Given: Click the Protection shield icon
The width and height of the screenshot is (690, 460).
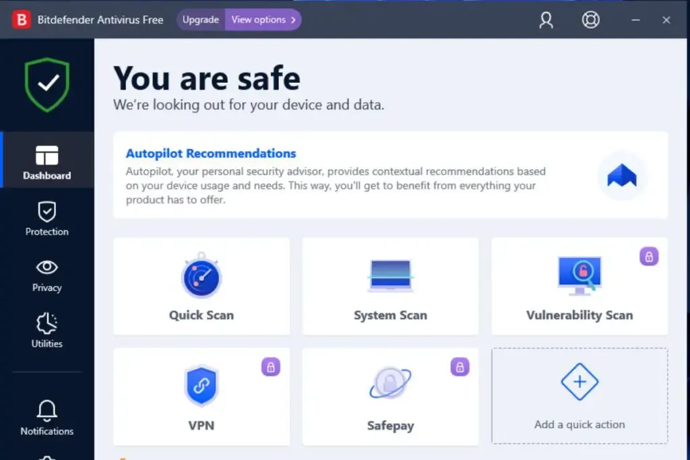Looking at the screenshot, I should (x=47, y=212).
